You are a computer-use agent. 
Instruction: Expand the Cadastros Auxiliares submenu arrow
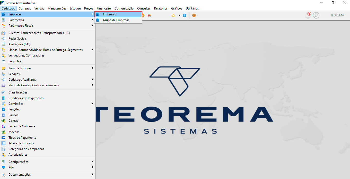pyautogui.click(x=93, y=79)
